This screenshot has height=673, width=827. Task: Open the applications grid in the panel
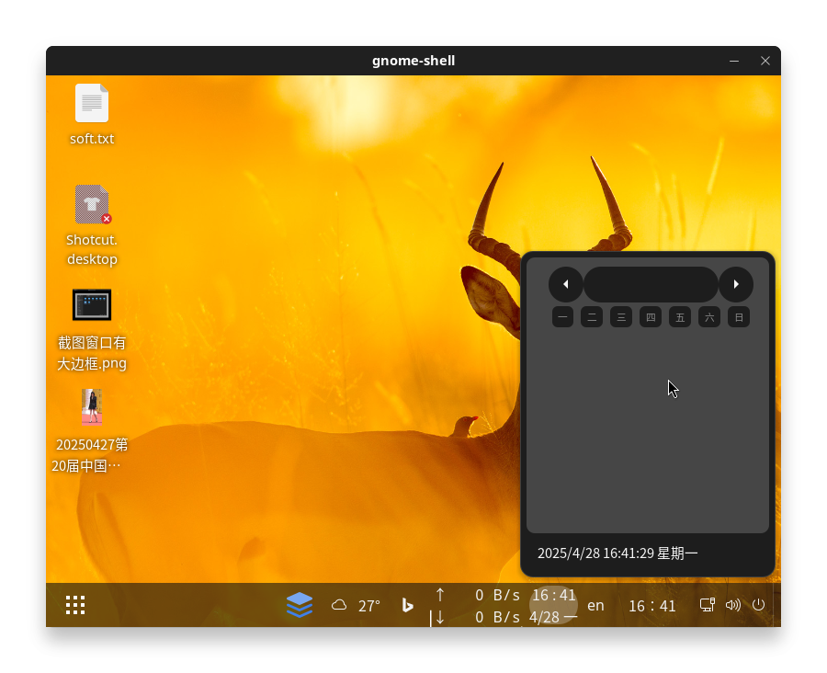[x=75, y=605]
